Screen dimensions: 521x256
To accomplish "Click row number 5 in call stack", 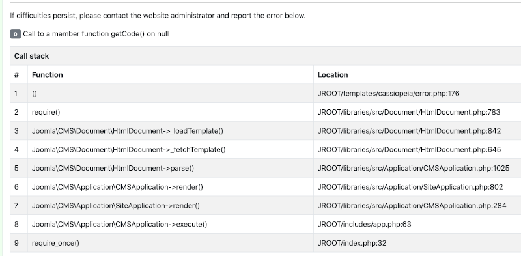I will (16, 168).
